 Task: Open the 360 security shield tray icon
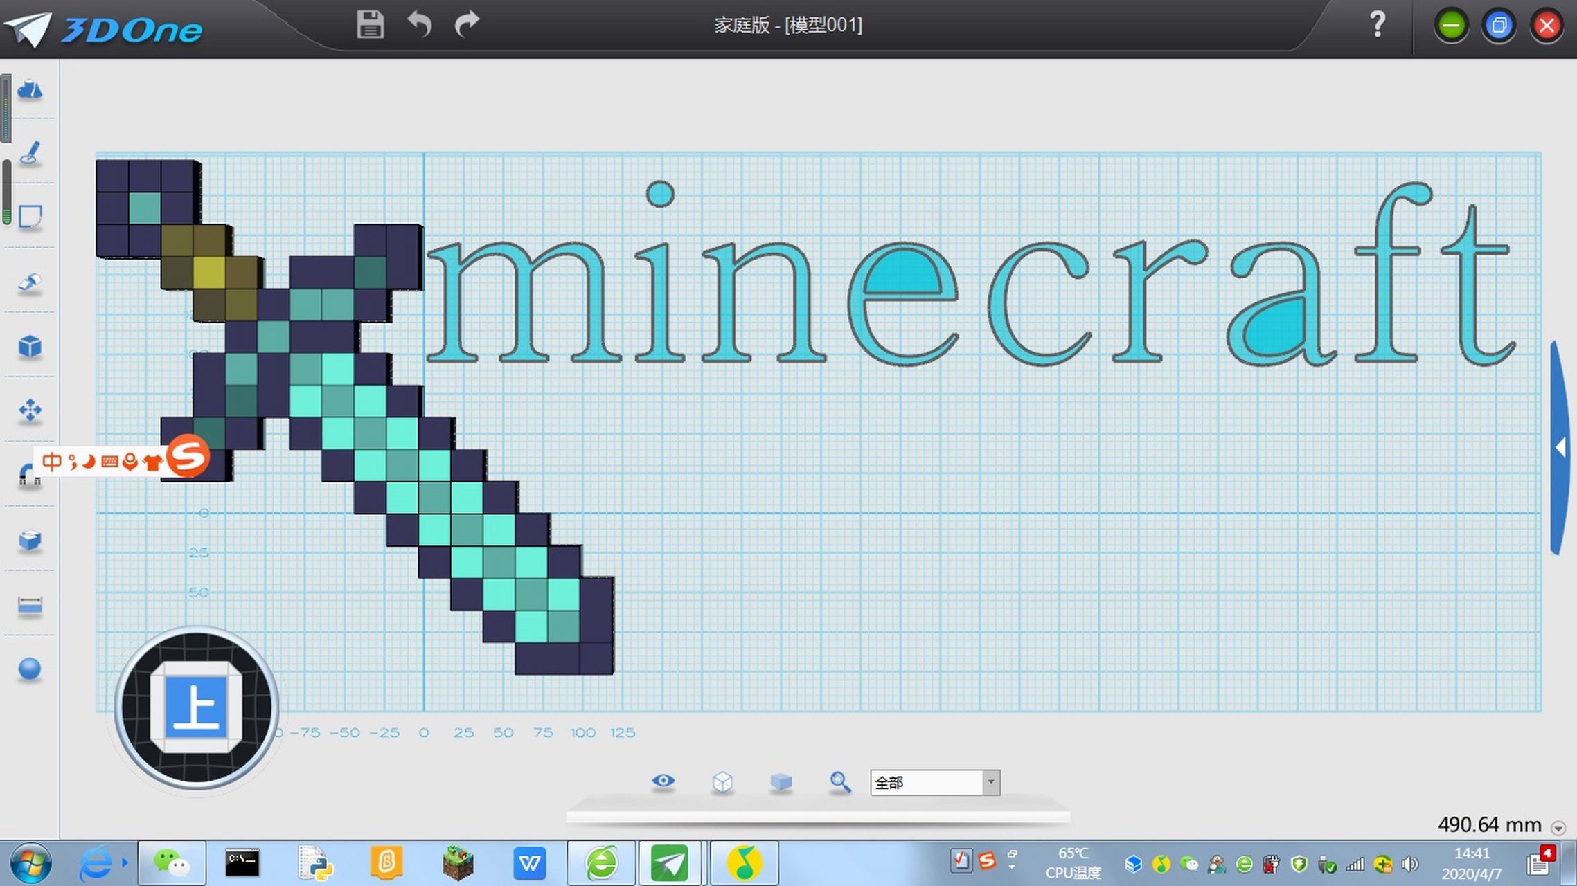[x=1299, y=864]
